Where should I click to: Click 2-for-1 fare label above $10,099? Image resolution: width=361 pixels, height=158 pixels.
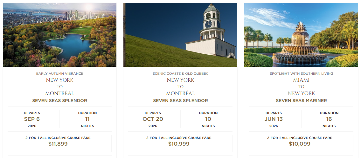(x=300, y=138)
